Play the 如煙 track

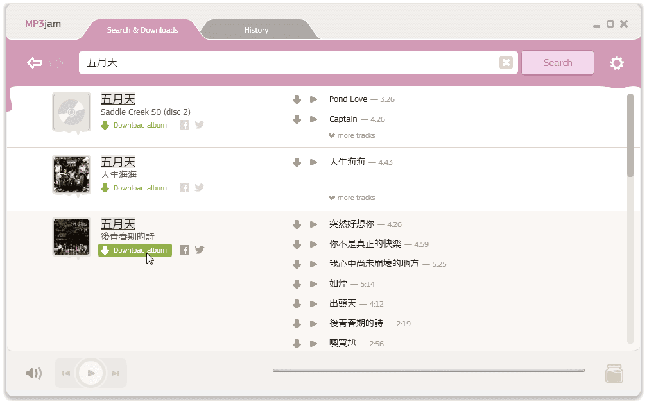point(314,283)
